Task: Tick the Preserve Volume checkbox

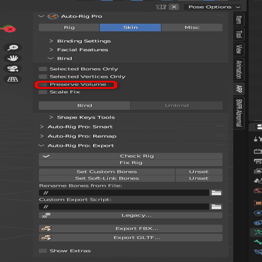Action: (43, 84)
